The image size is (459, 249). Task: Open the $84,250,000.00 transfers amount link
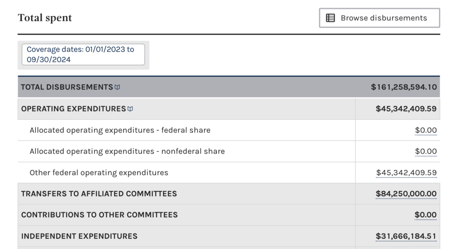click(406, 194)
